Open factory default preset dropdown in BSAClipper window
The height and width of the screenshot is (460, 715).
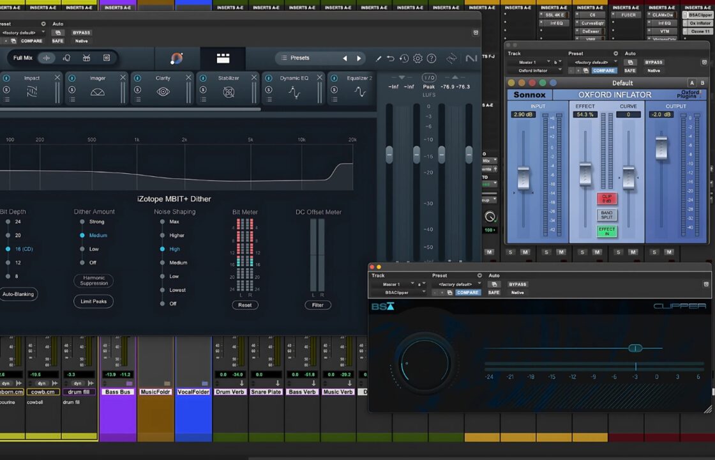click(457, 284)
